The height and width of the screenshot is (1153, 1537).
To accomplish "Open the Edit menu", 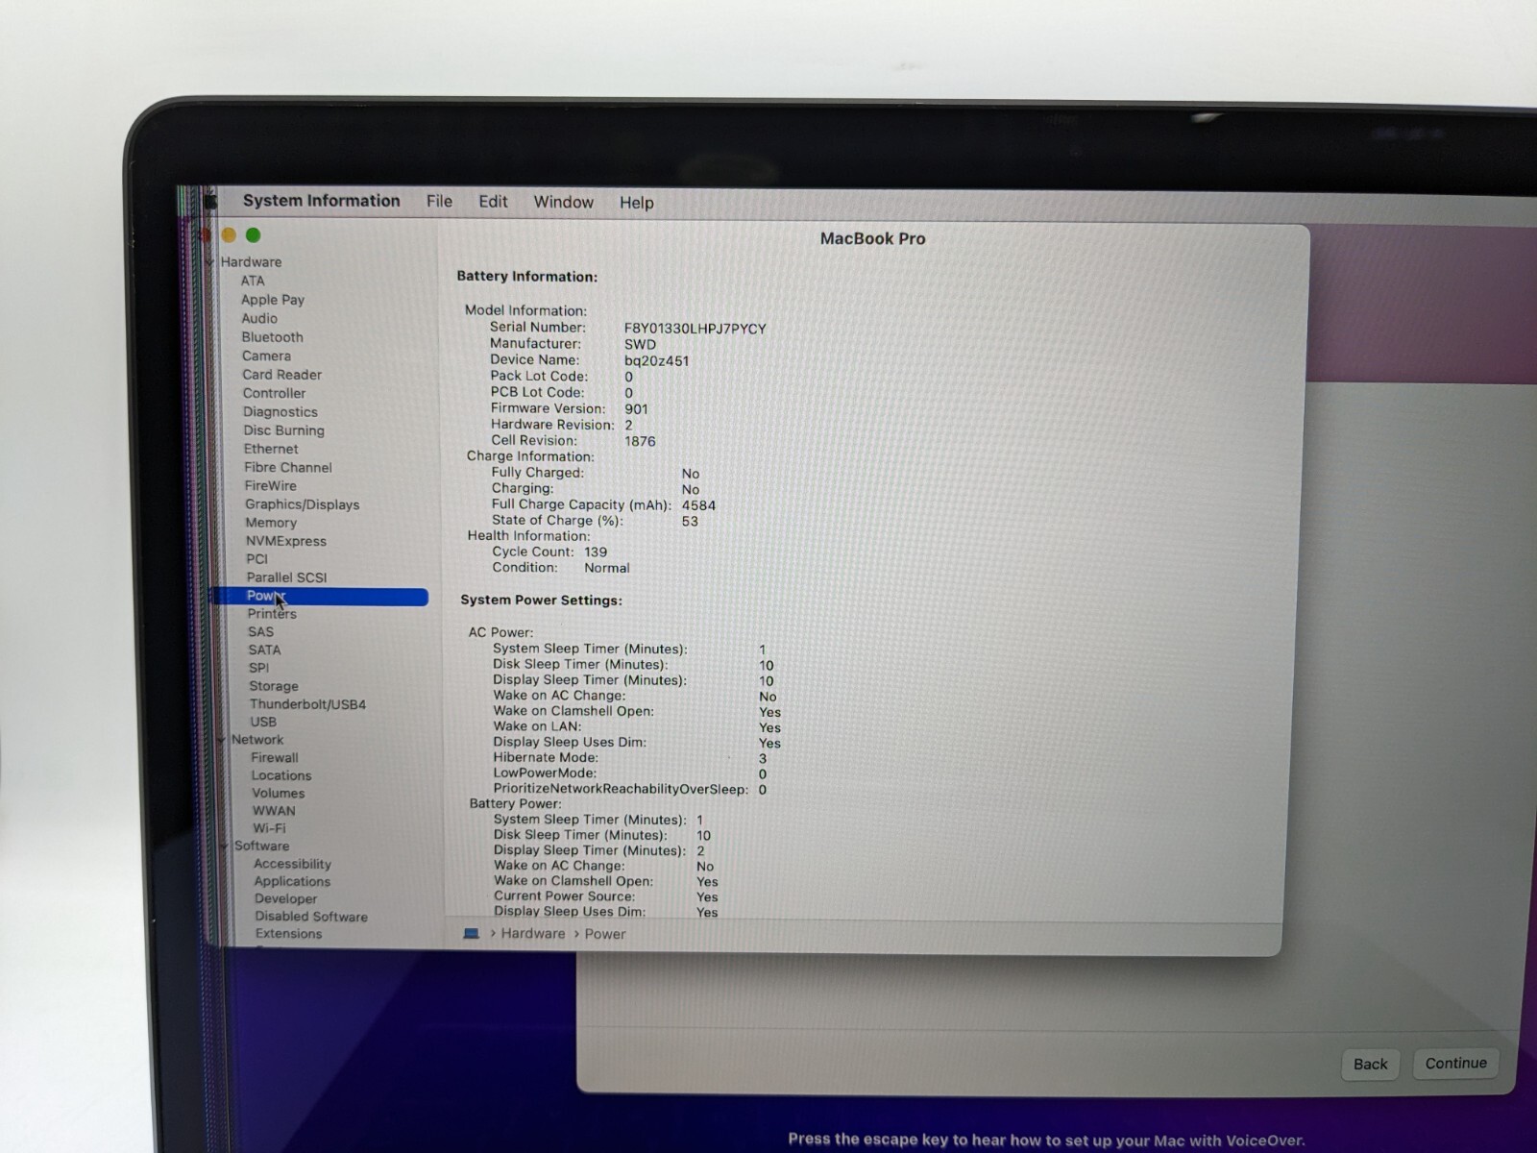I will [x=493, y=202].
